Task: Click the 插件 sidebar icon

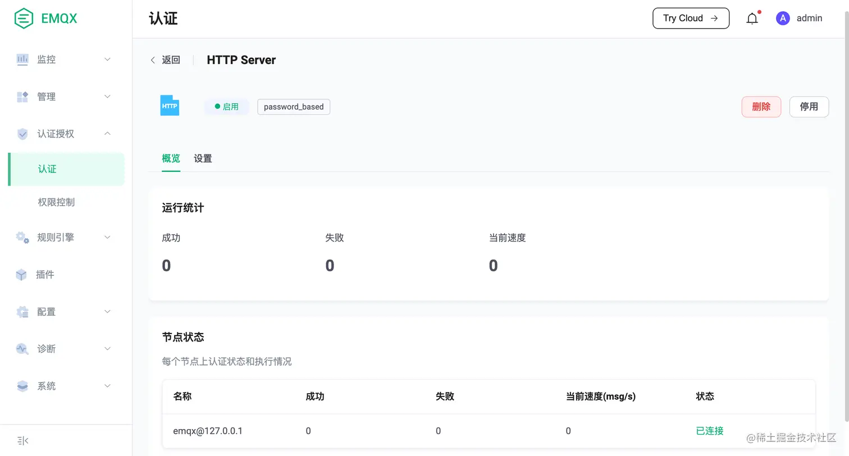Action: [x=22, y=274]
